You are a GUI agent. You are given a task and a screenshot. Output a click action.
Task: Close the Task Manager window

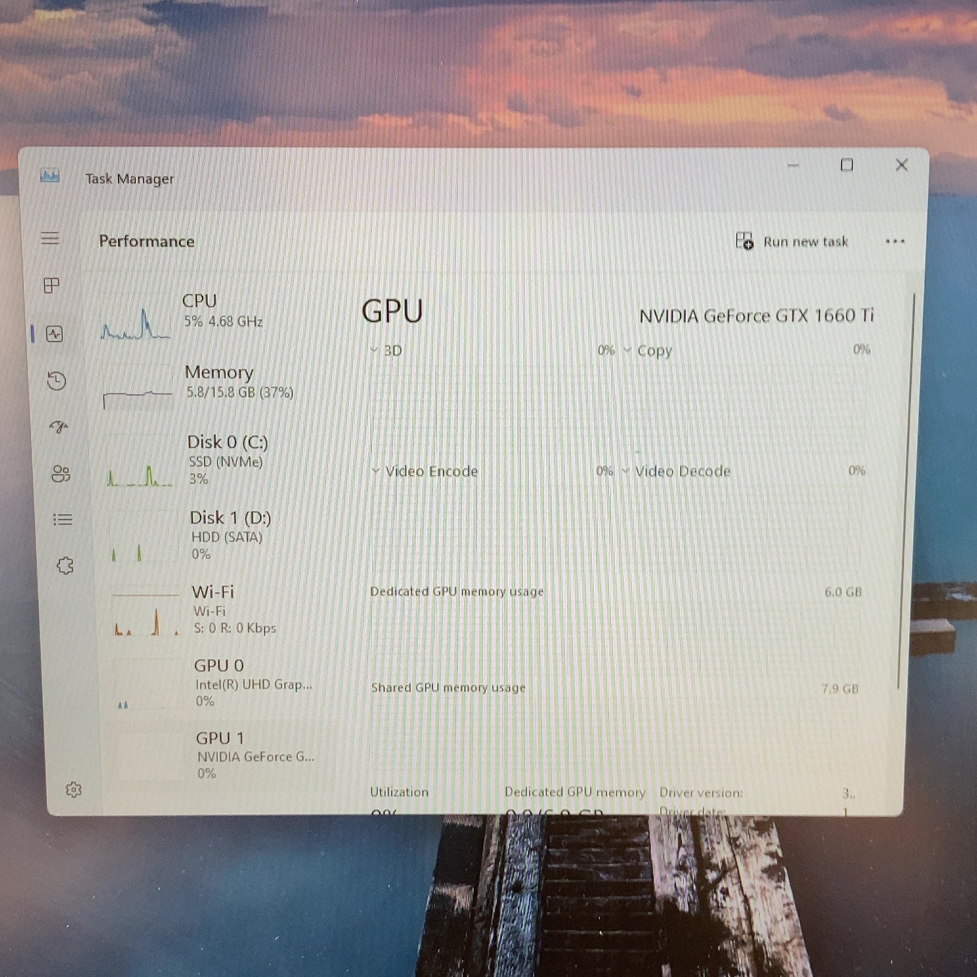[901, 165]
